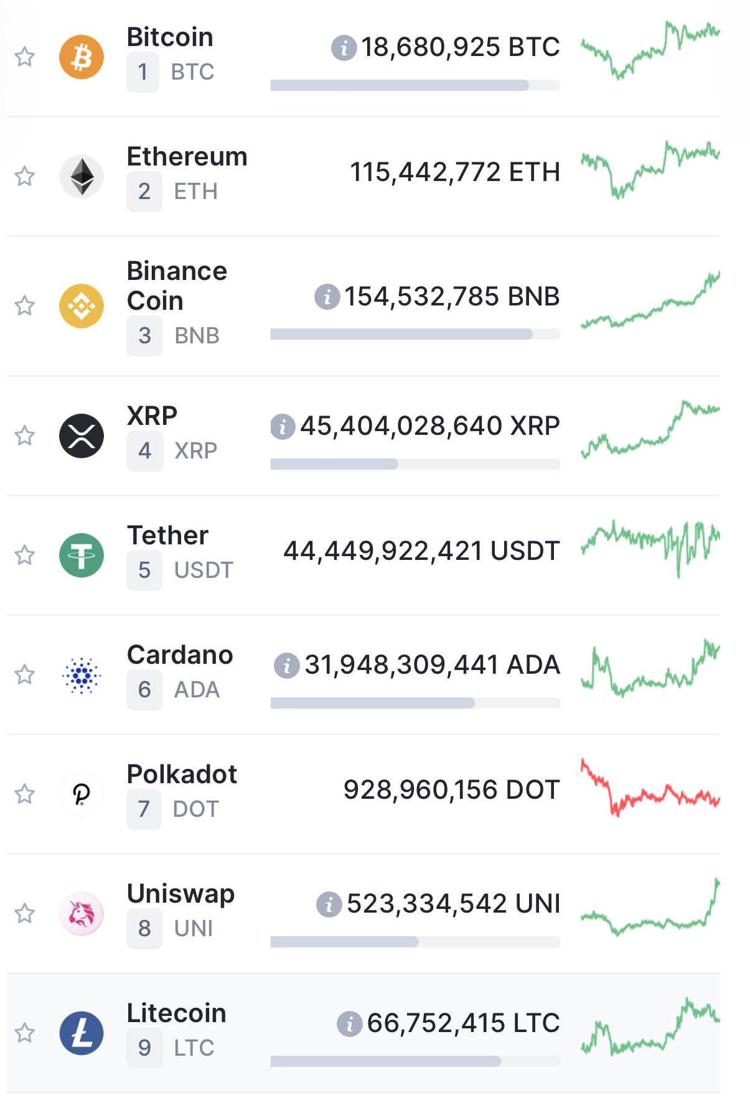This screenshot has width=750, height=1098.
Task: Select the black XRP logo icon
Action: (82, 435)
